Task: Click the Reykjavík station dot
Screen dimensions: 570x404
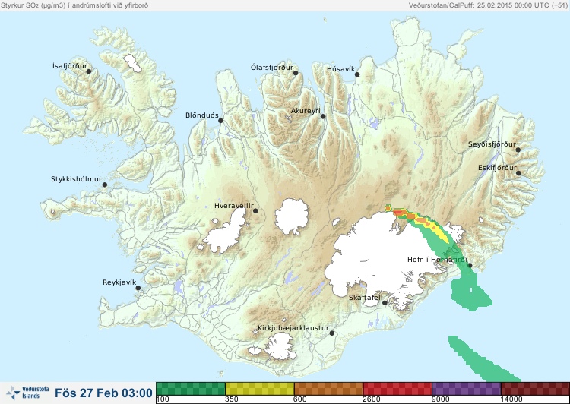Action: click(138, 288)
